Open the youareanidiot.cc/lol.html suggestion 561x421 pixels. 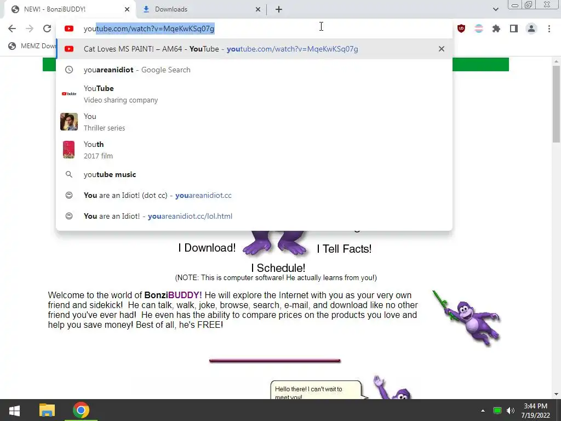254,216
